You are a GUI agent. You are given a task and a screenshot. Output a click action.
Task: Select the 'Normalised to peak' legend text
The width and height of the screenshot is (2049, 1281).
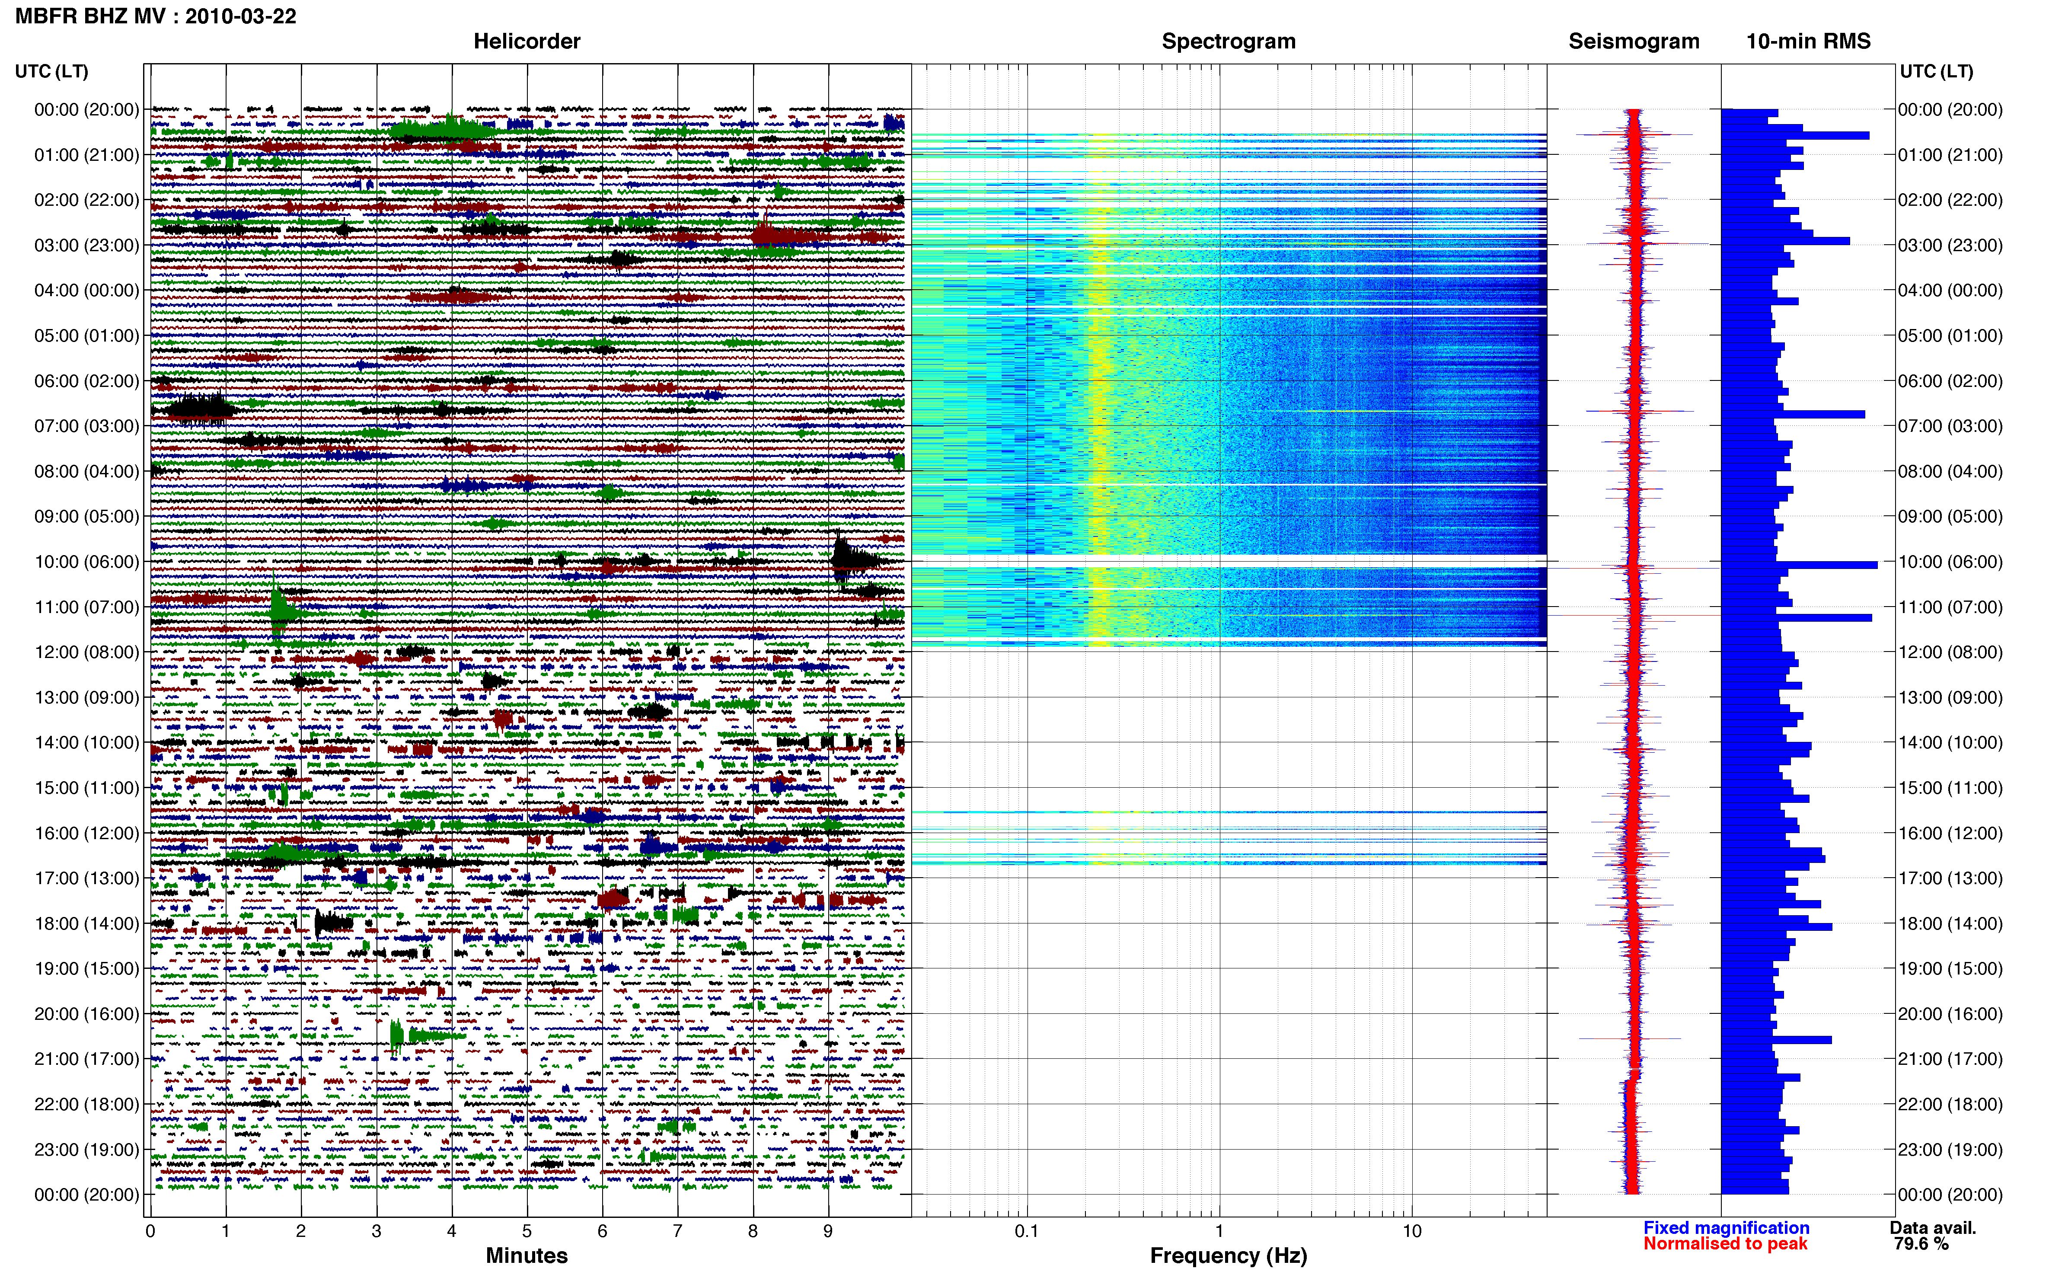[1725, 1244]
